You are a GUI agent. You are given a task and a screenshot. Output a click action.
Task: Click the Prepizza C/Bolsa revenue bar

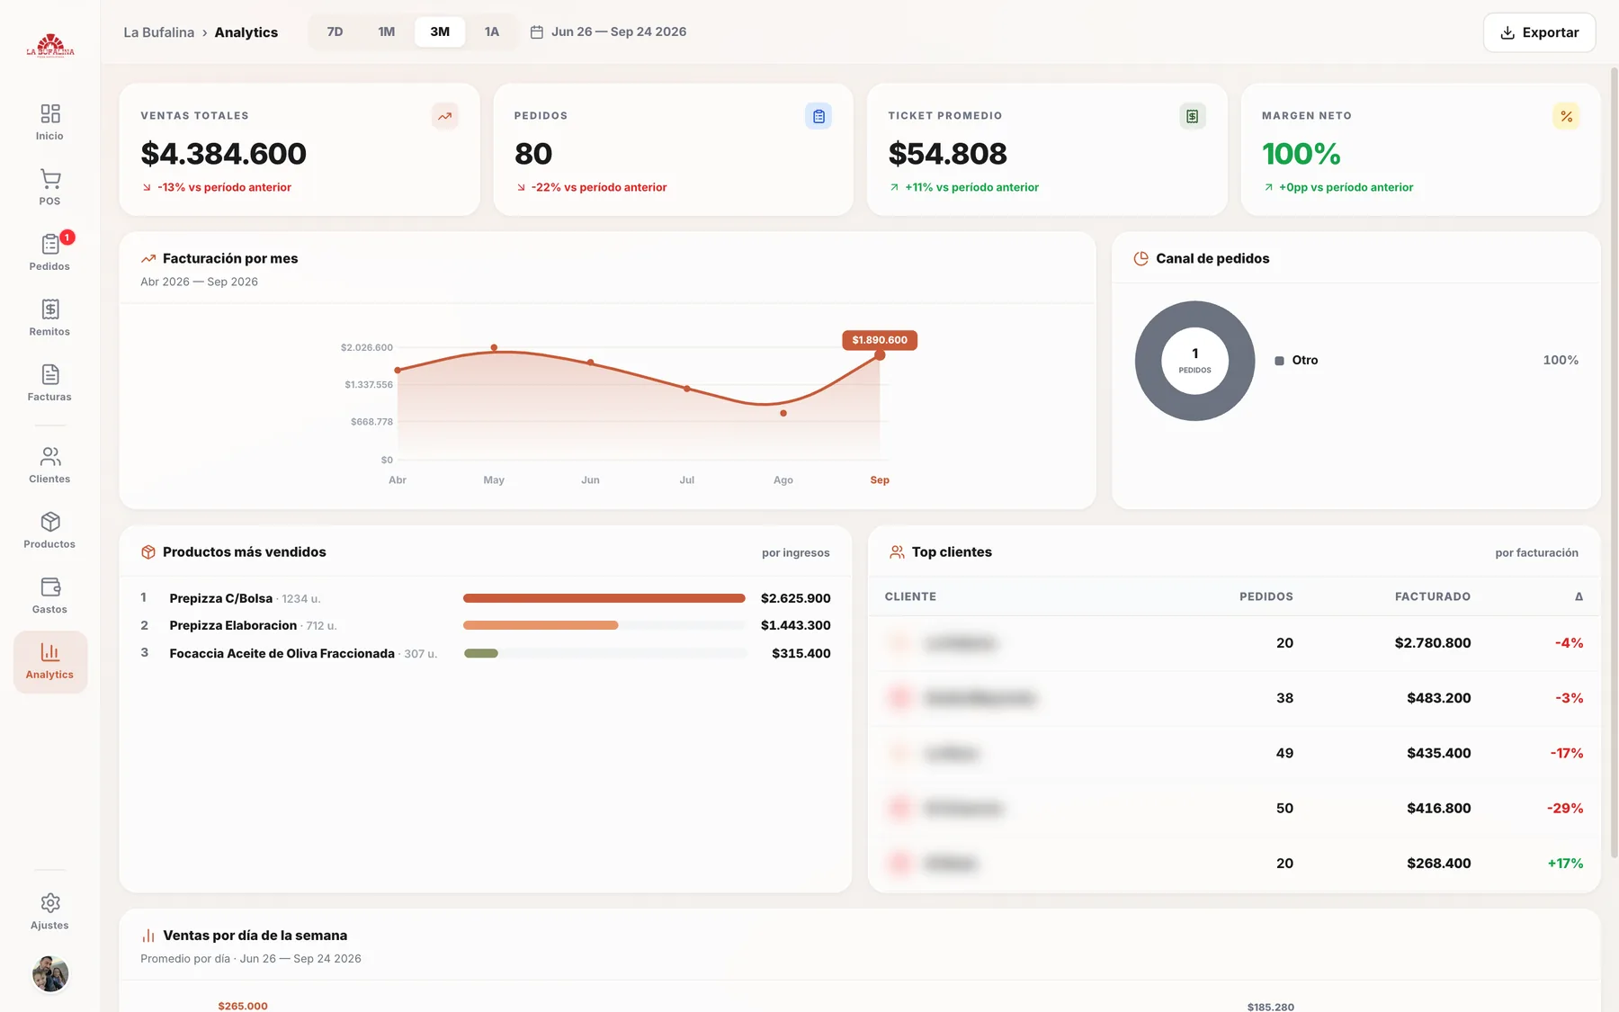[x=604, y=598]
